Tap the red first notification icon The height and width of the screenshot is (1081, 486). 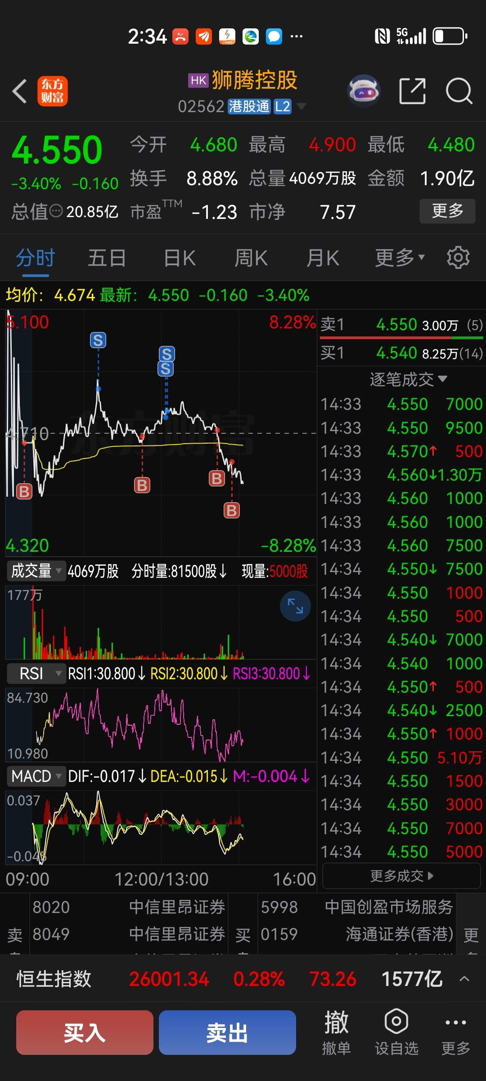coord(180,36)
